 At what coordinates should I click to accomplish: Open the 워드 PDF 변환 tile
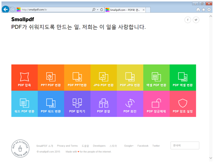pyautogui.click(x=25, y=104)
